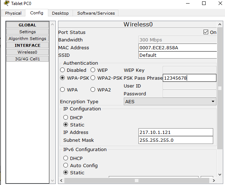
Task: Select the Disabled authentication radio button
Action: pos(63,70)
